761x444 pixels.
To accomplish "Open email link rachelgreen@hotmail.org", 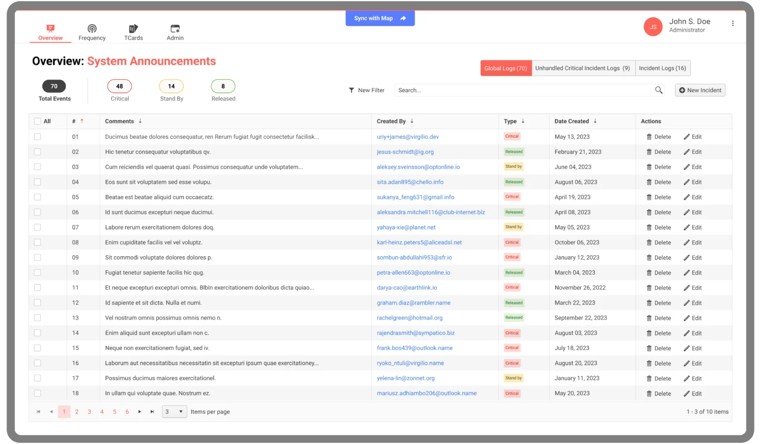I will 410,318.
